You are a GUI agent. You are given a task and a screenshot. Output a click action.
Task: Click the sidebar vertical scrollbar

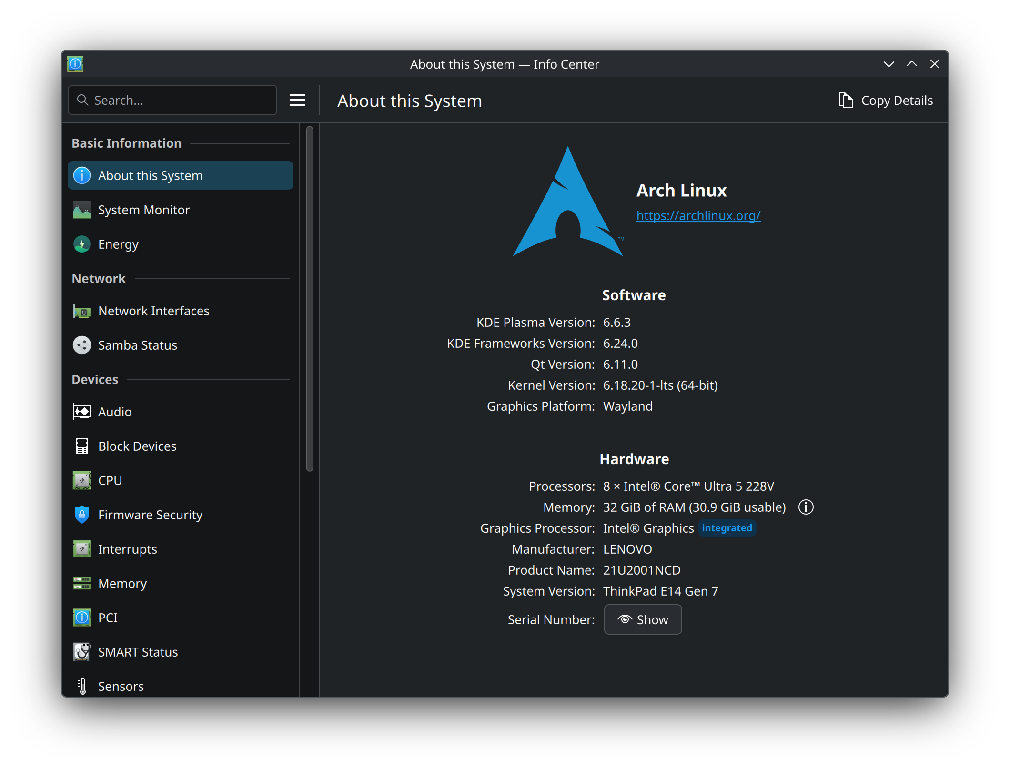pos(310,299)
